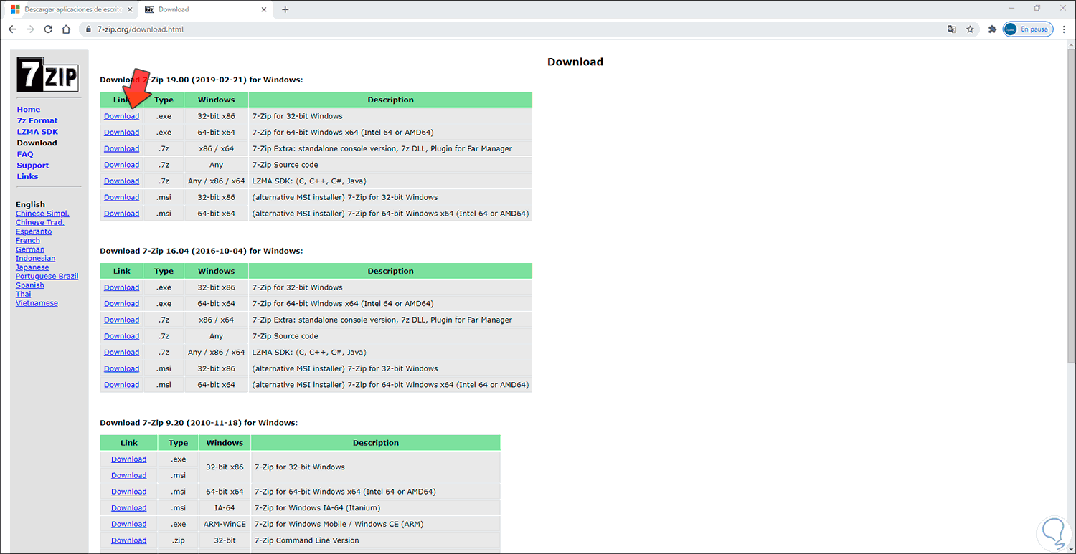This screenshot has width=1076, height=554.
Task: Download 7-Zip 16.04 64-bit MSI installer
Action: (x=121, y=385)
